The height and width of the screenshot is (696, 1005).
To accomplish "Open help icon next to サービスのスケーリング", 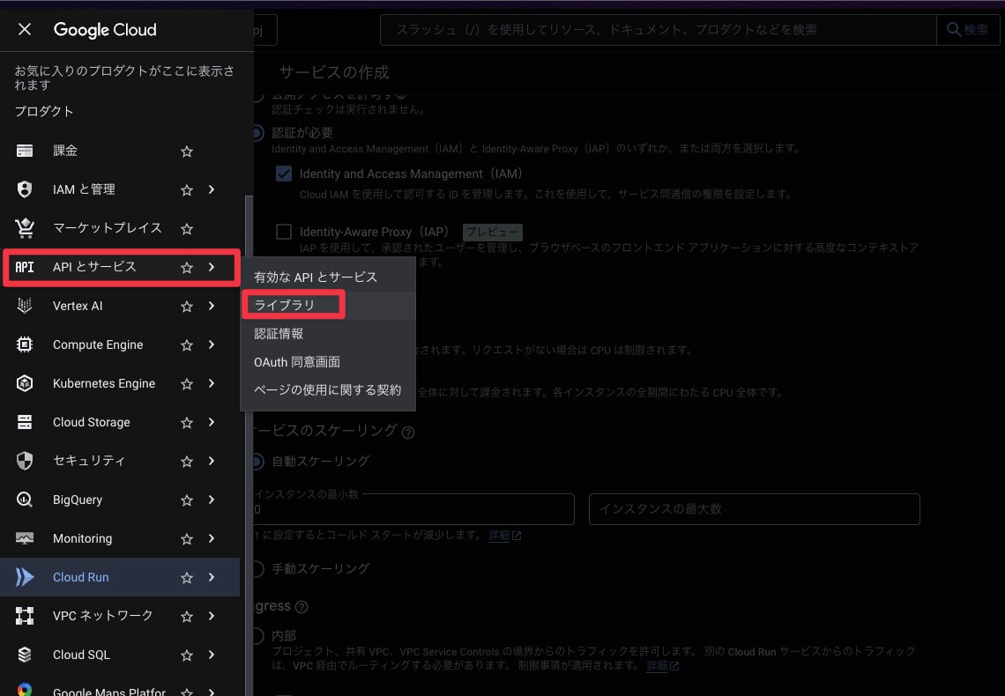I will click(407, 433).
